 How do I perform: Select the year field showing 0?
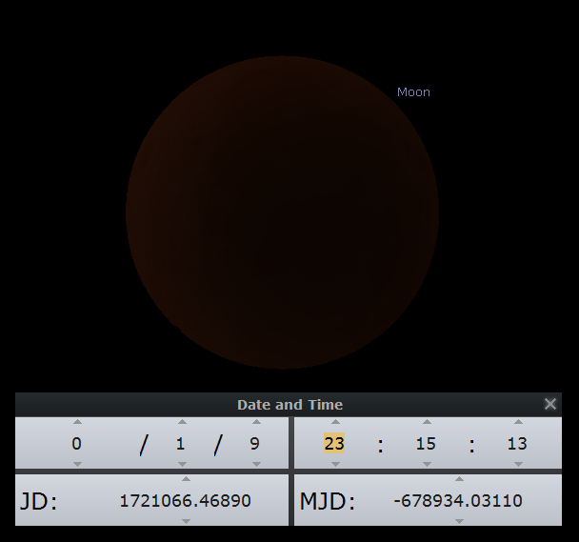[77, 443]
